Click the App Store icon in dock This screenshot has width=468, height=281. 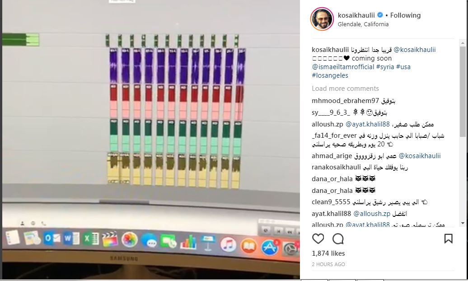[270, 248]
